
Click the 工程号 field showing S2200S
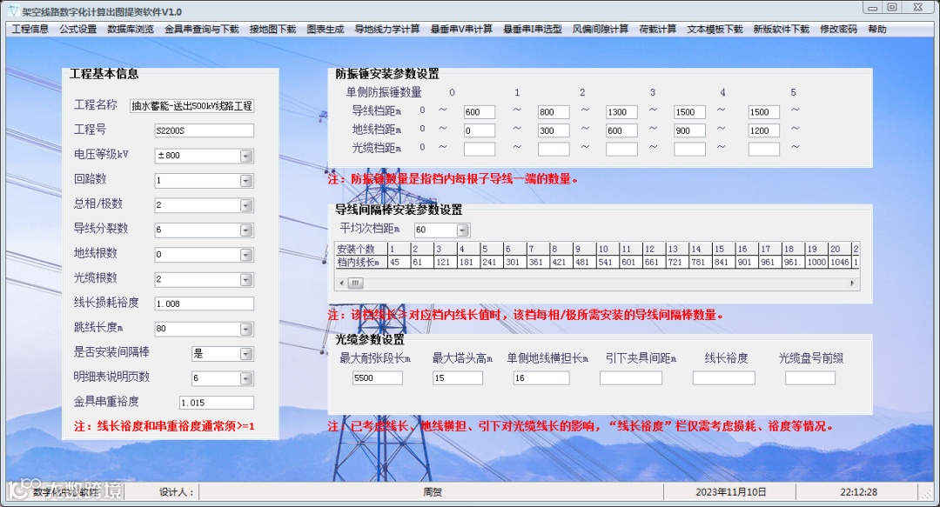[204, 130]
